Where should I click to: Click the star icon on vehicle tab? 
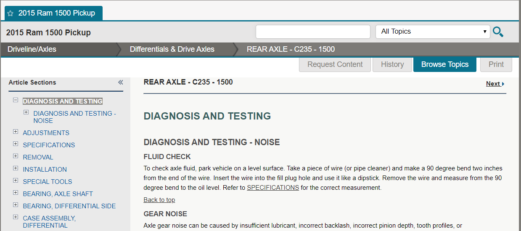(x=11, y=13)
